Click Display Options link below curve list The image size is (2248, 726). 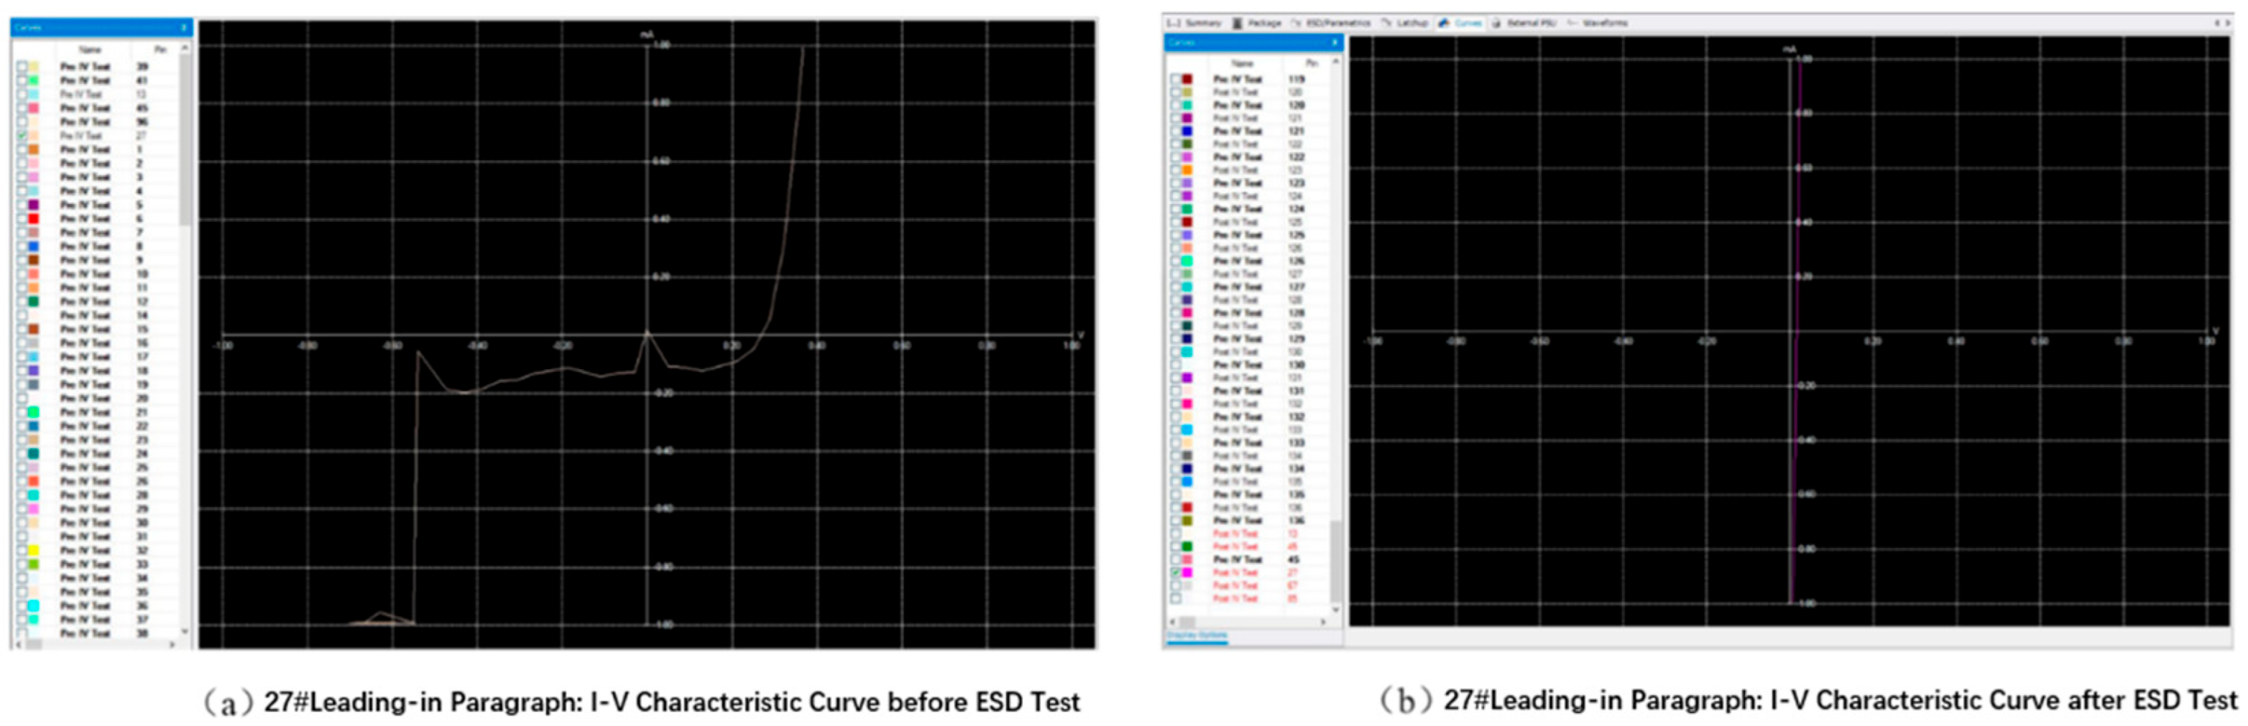tap(1197, 636)
